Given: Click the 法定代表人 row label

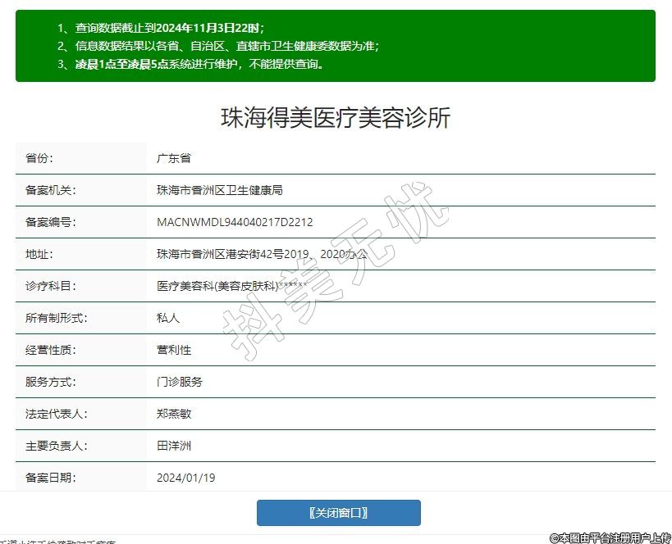Looking at the screenshot, I should pos(57,414).
